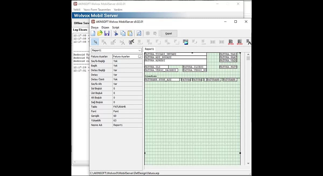Open the Düzen menu
Viewport: 323px width, 176px height.
pos(105,27)
